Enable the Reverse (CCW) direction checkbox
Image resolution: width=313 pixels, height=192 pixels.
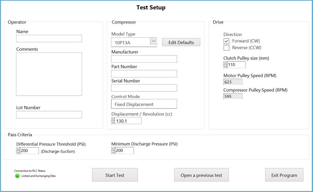tap(227, 48)
